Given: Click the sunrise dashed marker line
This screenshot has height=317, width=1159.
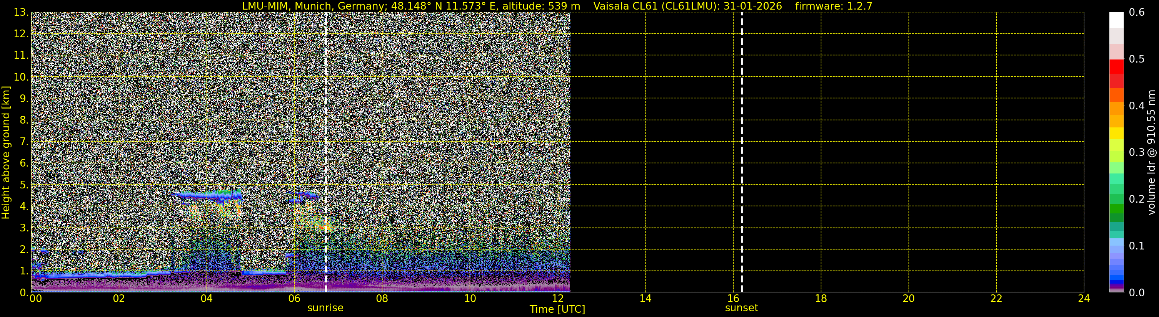Looking at the screenshot, I should [326, 152].
